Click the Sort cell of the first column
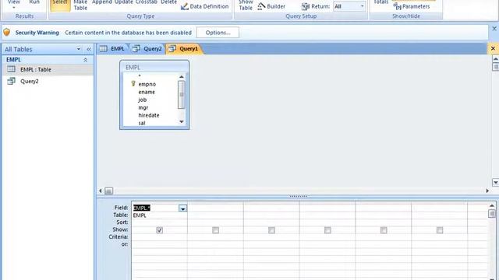499x280 pixels. point(159,222)
